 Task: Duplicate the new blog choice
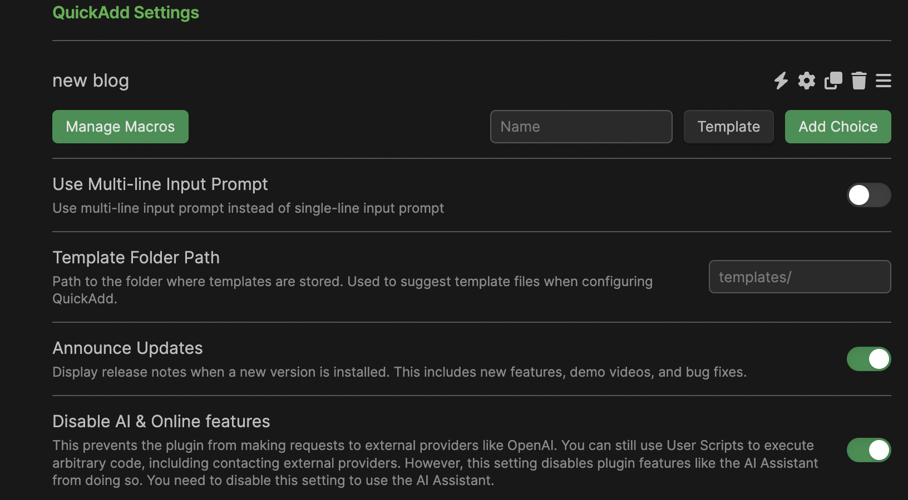point(833,81)
